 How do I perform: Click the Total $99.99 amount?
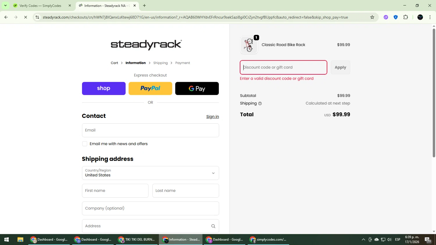pyautogui.click(x=341, y=114)
